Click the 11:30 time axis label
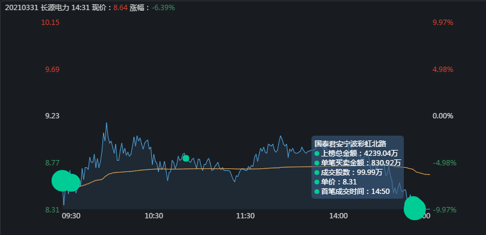 coord(245,216)
